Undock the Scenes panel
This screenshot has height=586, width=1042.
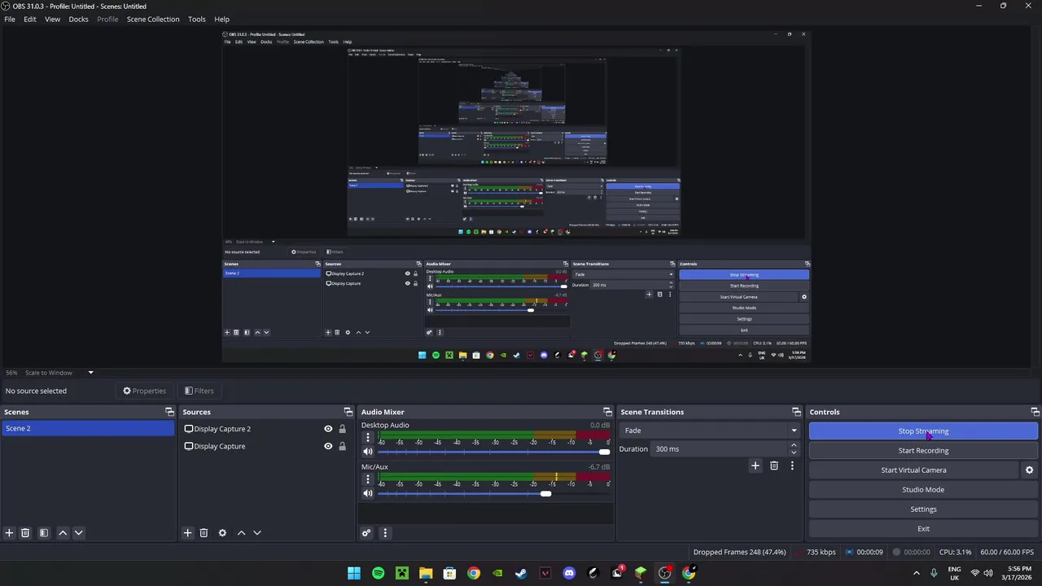(x=169, y=412)
